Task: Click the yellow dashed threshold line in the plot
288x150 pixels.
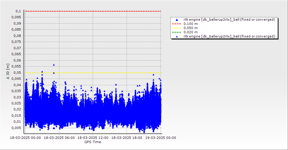Action: click(x=93, y=73)
